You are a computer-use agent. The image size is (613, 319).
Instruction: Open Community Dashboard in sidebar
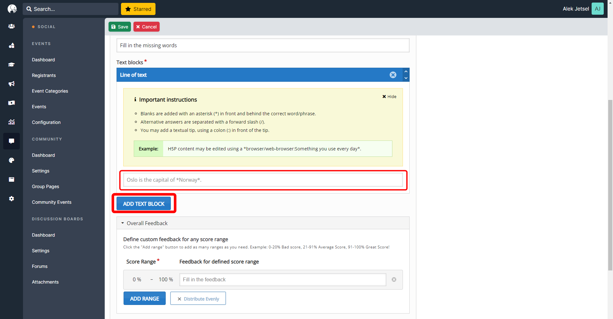pyautogui.click(x=43, y=155)
